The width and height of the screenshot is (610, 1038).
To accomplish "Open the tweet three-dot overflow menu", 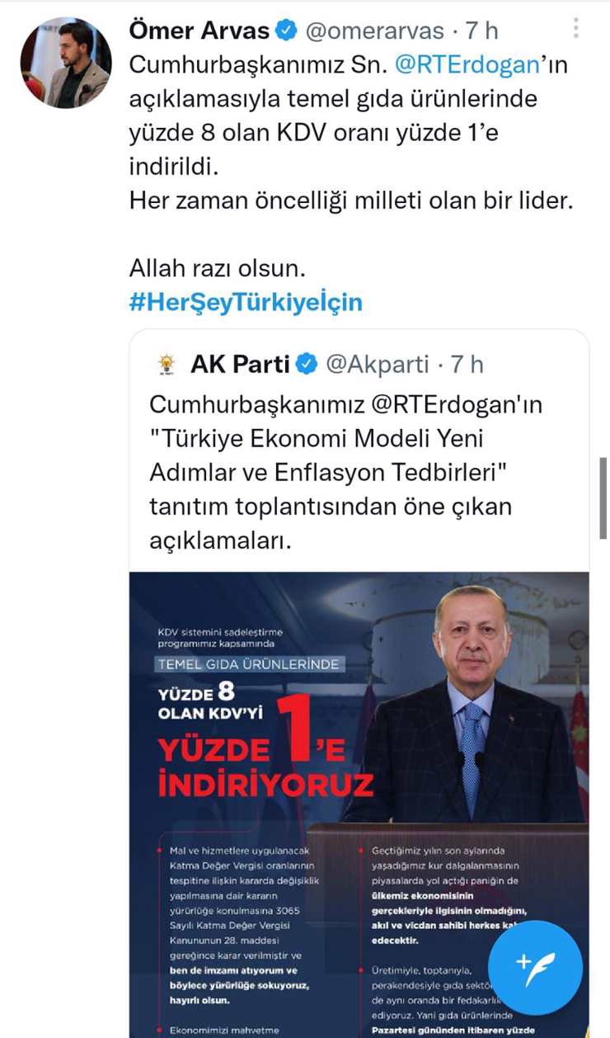I will tap(576, 27).
